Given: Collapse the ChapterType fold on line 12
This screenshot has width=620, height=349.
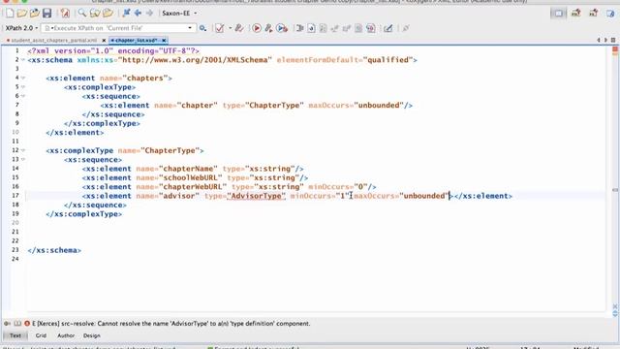Looking at the screenshot, I should [23, 150].
